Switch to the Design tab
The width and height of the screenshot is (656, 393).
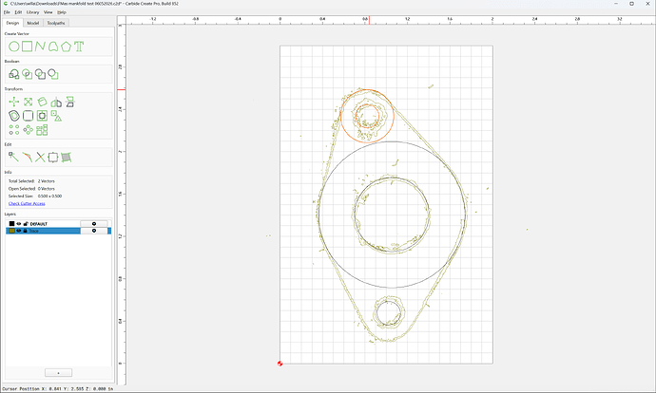pyautogui.click(x=12, y=23)
